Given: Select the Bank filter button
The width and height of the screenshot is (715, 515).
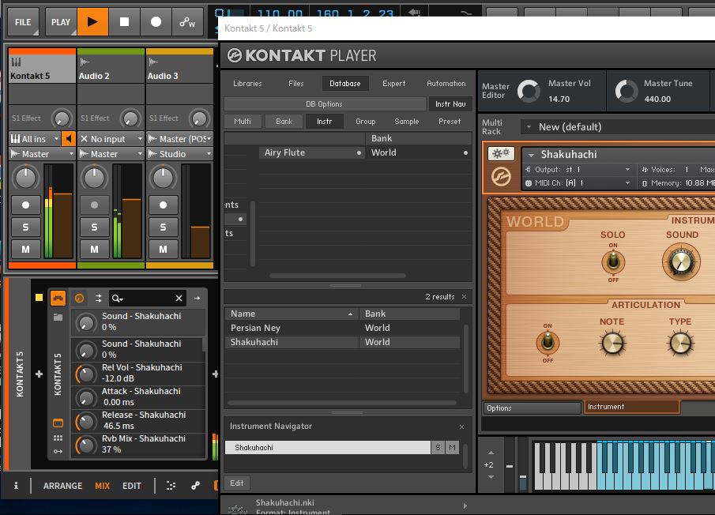Looking at the screenshot, I should tap(284, 121).
